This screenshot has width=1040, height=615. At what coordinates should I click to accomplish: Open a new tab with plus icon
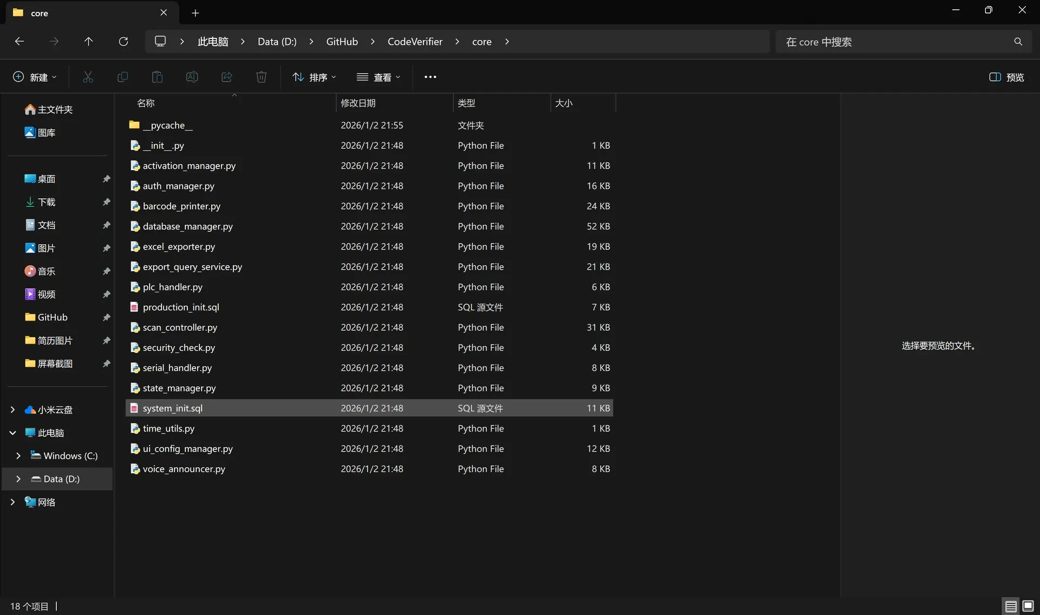(x=196, y=13)
